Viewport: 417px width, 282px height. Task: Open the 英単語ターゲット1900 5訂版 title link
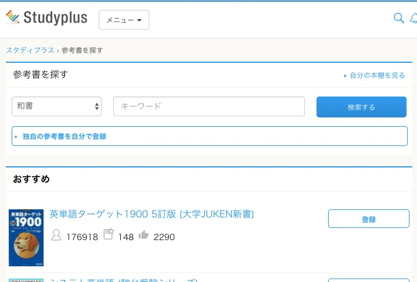coord(152,215)
